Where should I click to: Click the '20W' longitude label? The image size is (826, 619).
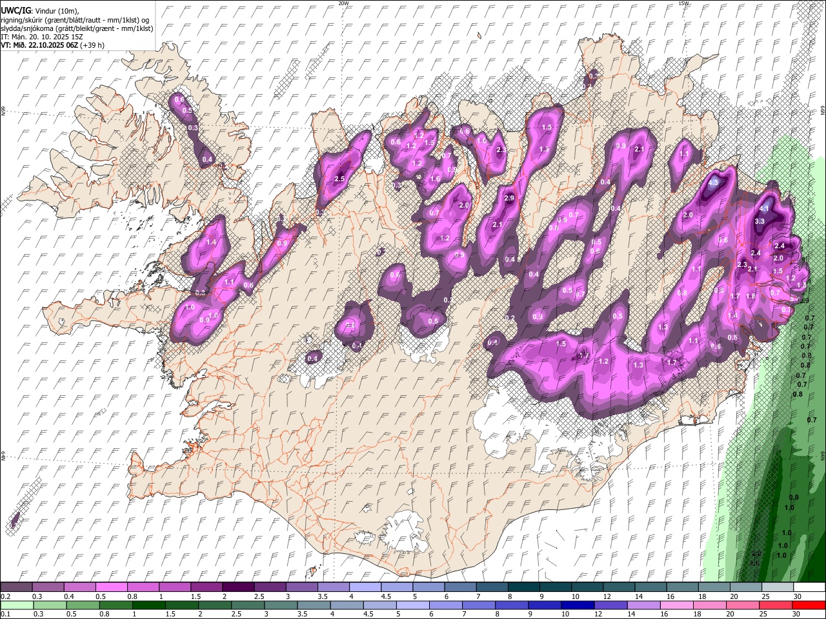(343, 3)
